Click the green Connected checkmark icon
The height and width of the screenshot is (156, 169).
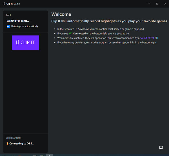[70, 34]
